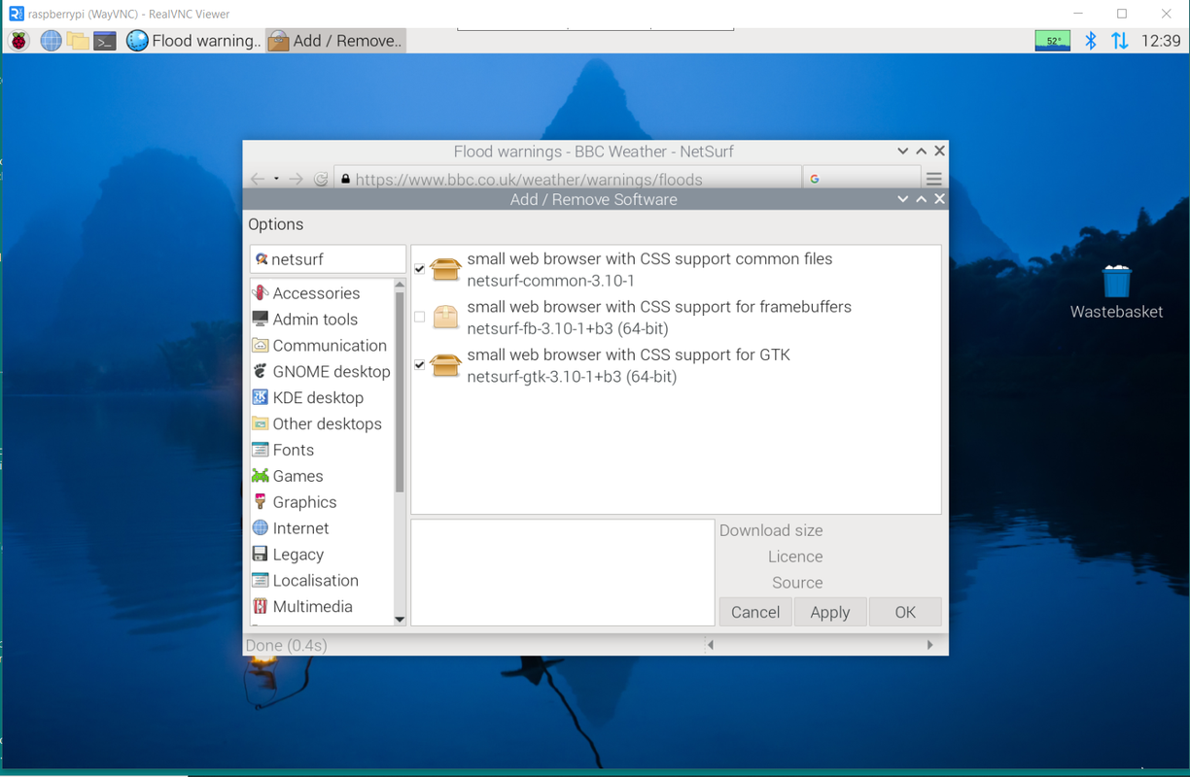
Task: Launch the web browser from the taskbar
Action: coord(51,41)
